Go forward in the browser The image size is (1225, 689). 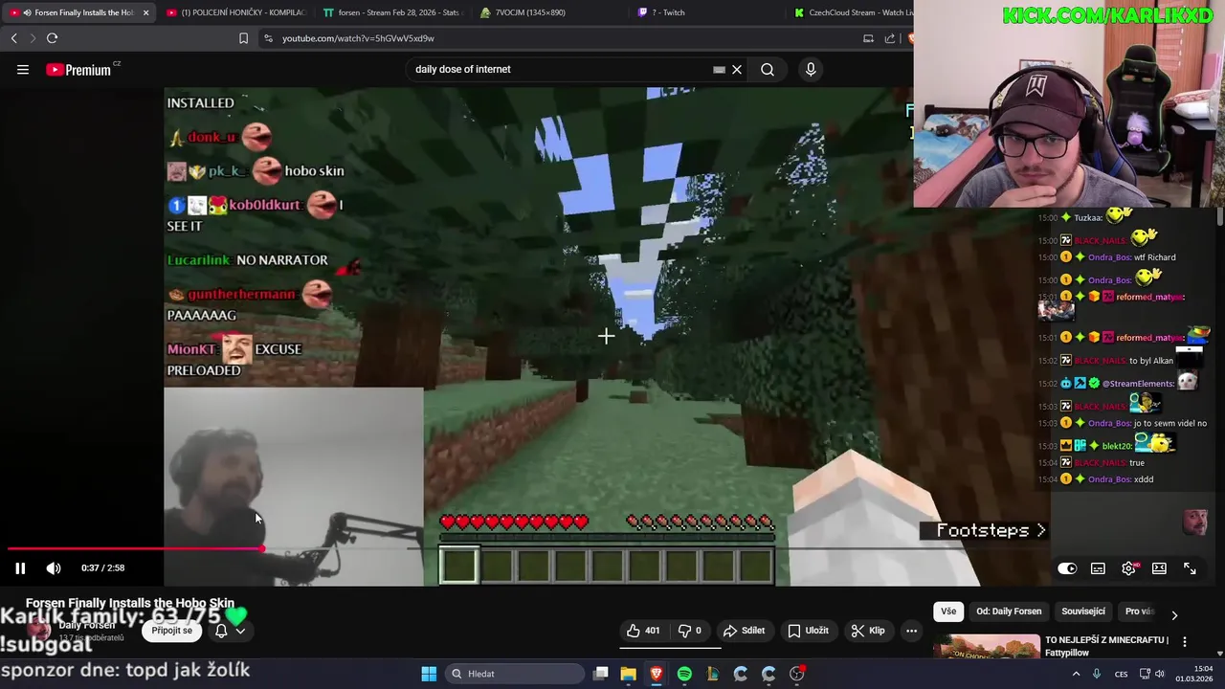pyautogui.click(x=32, y=38)
